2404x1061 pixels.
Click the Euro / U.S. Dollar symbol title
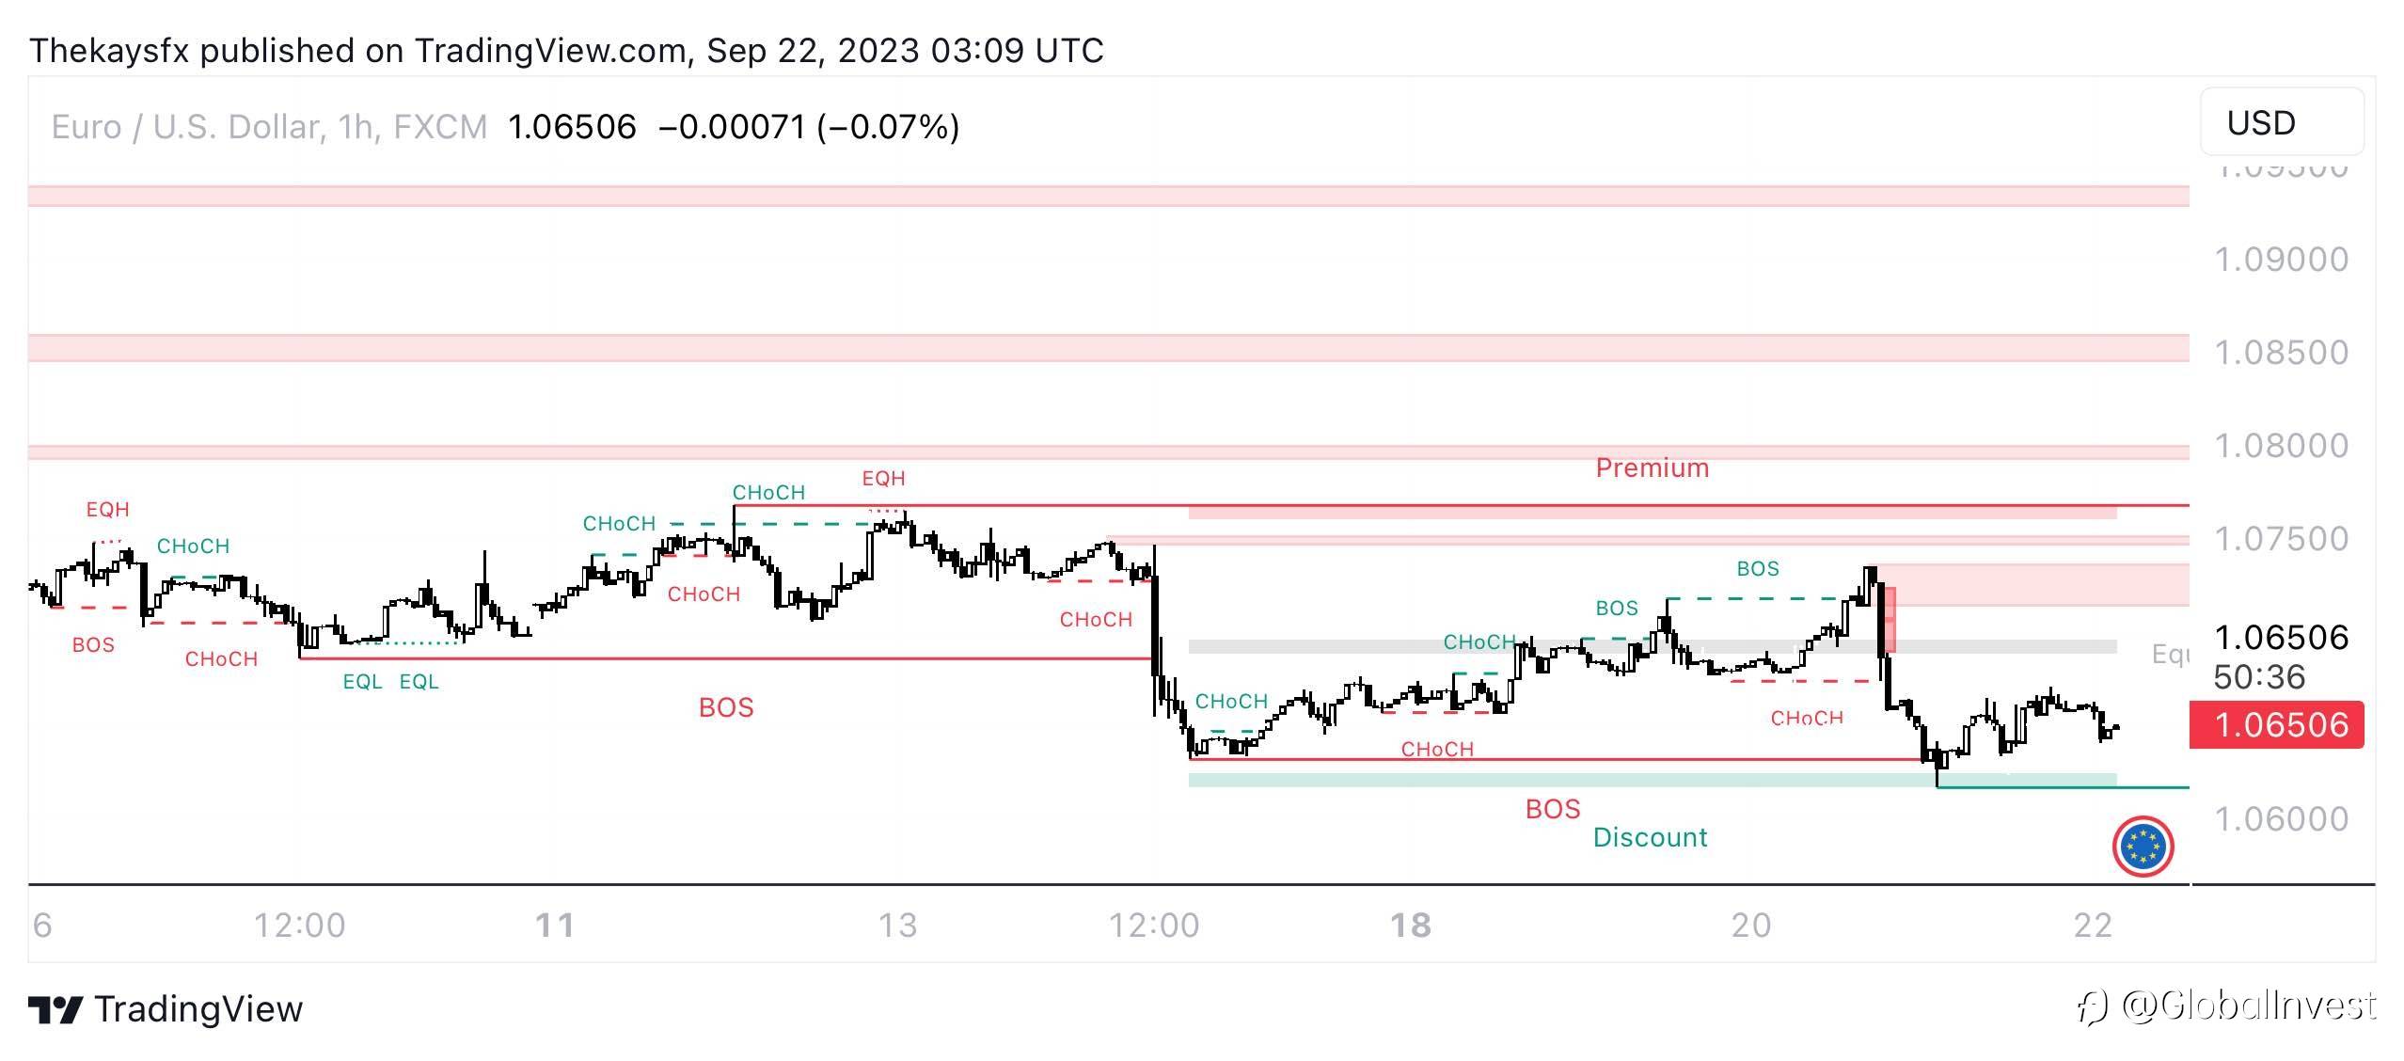click(268, 127)
